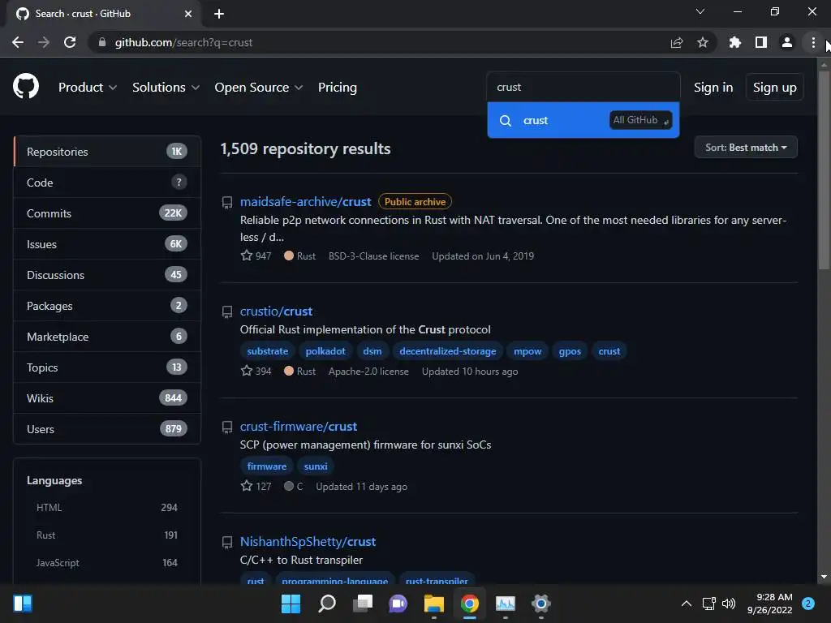Bookmark page with star icon
The width and height of the screenshot is (831, 623).
703,42
